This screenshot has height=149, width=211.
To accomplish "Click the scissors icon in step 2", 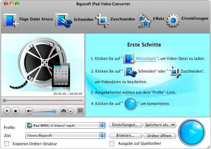I will (130, 72).
